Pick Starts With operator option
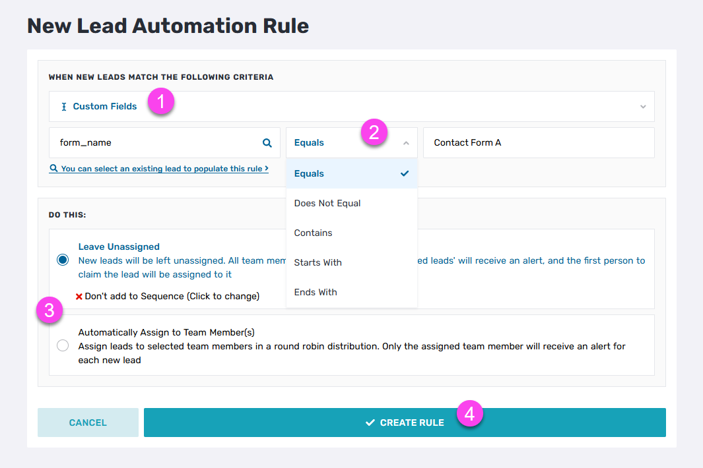Screen dimensions: 703x468 (x=318, y=262)
